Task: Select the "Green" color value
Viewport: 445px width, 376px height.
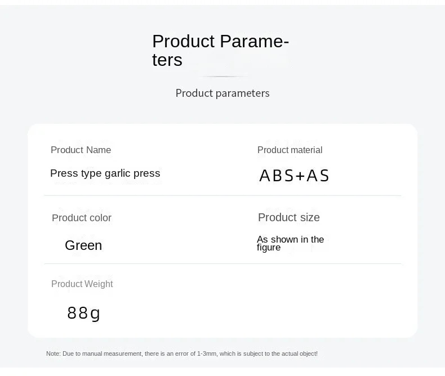Action: click(x=83, y=245)
